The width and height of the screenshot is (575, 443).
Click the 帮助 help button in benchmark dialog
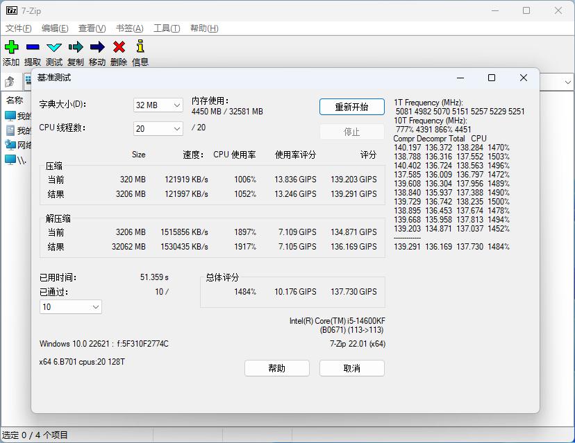tap(277, 368)
